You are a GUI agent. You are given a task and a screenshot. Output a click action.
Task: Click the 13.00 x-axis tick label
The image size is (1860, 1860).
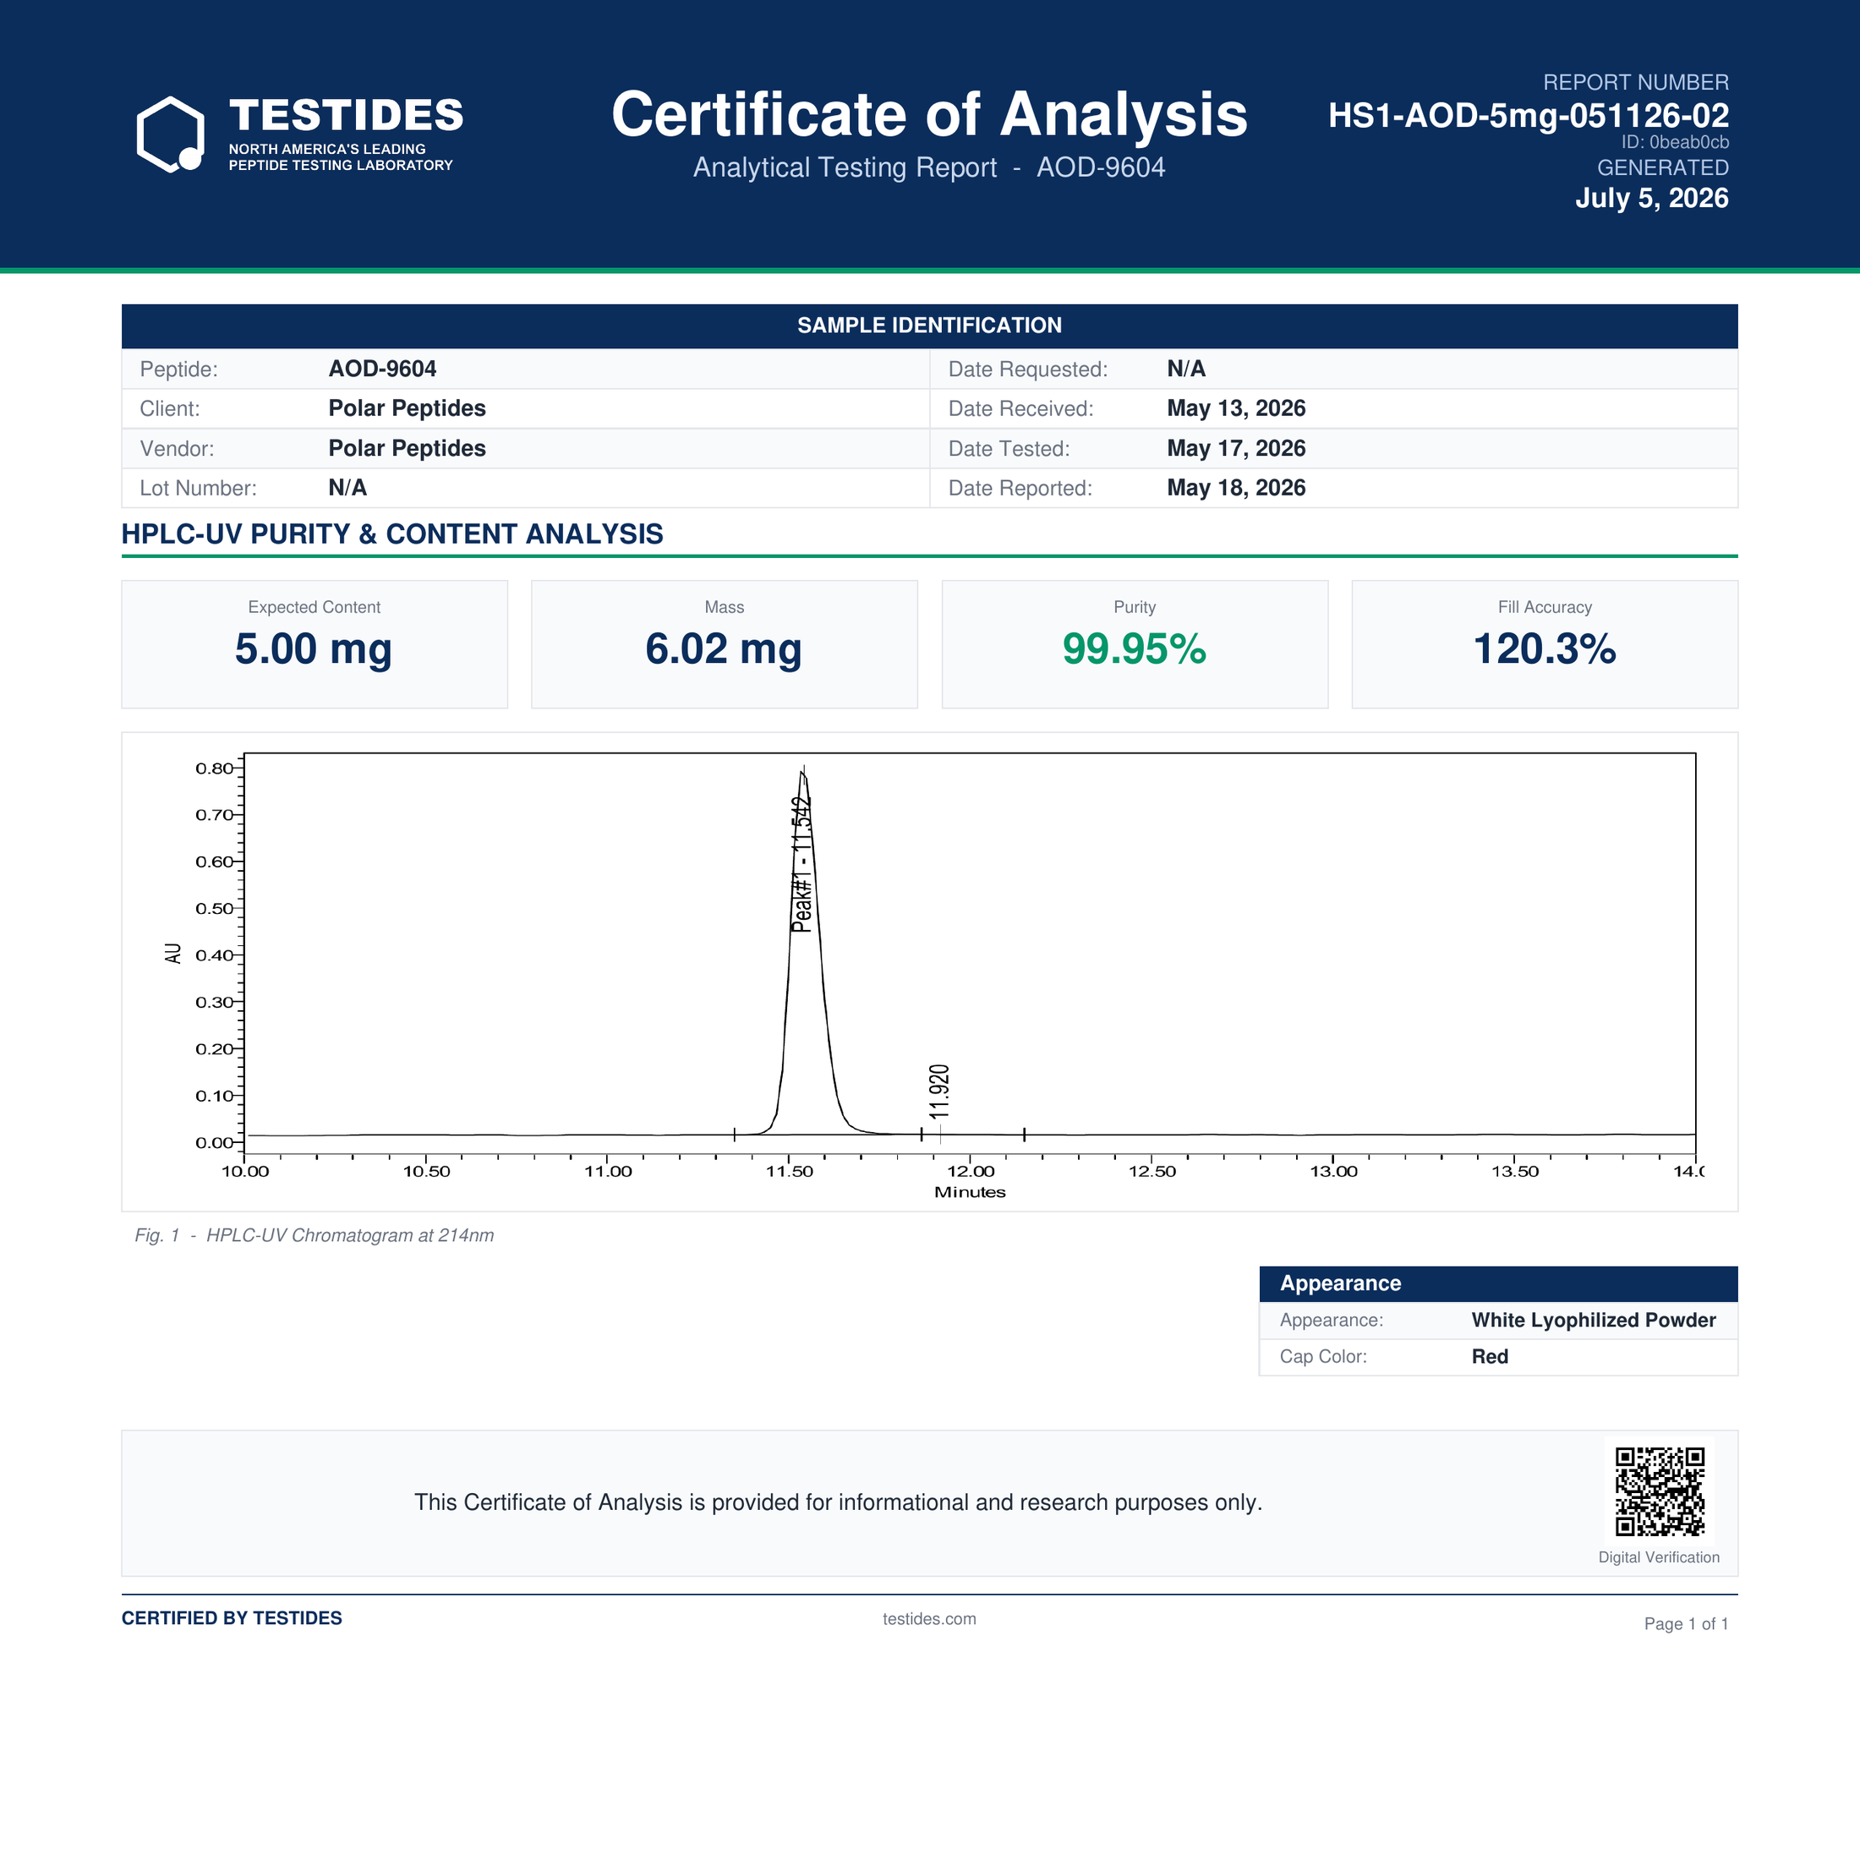1333,1172
